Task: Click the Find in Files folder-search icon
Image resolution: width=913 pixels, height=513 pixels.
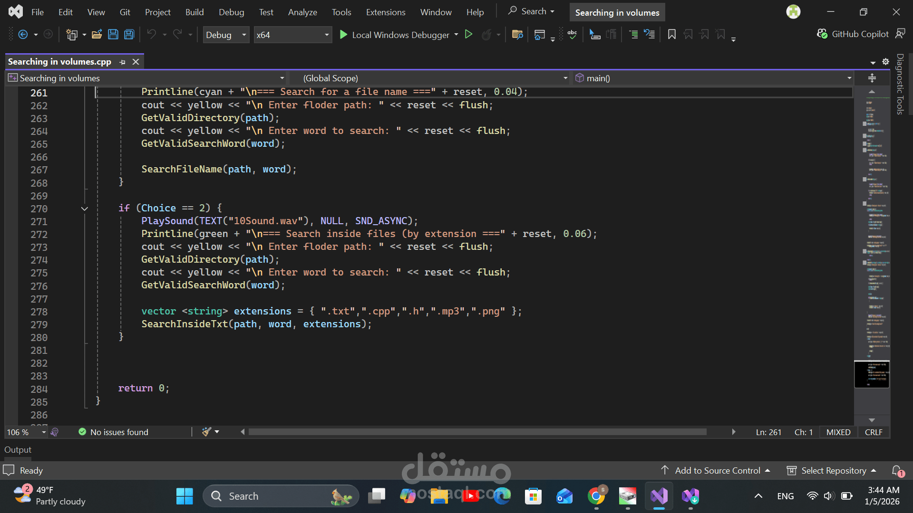Action: 517,34
